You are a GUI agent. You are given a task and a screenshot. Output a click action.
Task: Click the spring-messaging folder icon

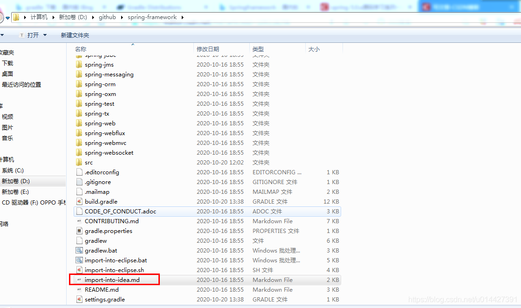[79, 74]
